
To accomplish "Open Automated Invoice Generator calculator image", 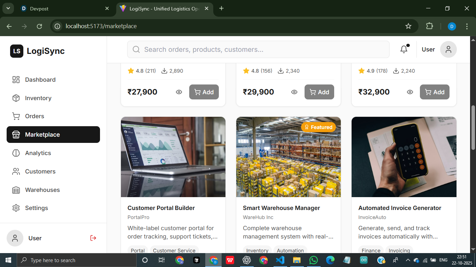I will [404, 157].
